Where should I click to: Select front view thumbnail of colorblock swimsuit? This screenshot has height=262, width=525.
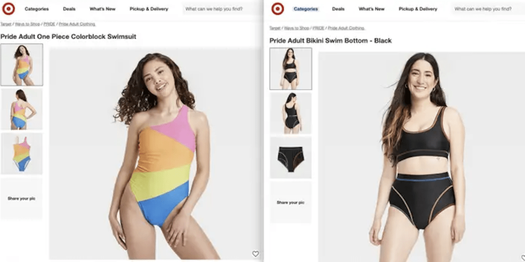click(22, 64)
